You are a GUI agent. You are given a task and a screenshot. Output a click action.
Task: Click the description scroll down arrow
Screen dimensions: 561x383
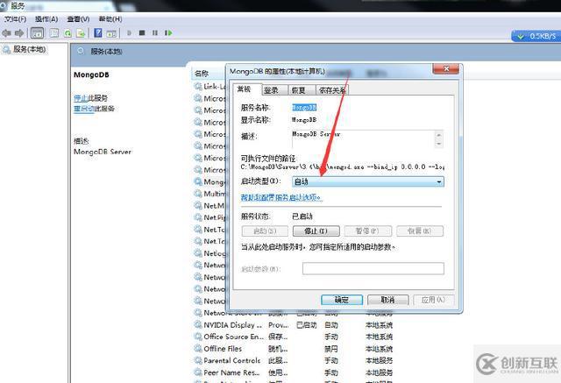click(438, 144)
